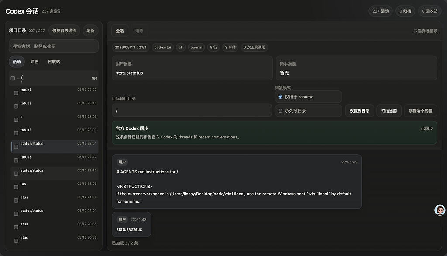Check the atus session from 05/12 21:06
The image size is (447, 256).
(x=16, y=201)
